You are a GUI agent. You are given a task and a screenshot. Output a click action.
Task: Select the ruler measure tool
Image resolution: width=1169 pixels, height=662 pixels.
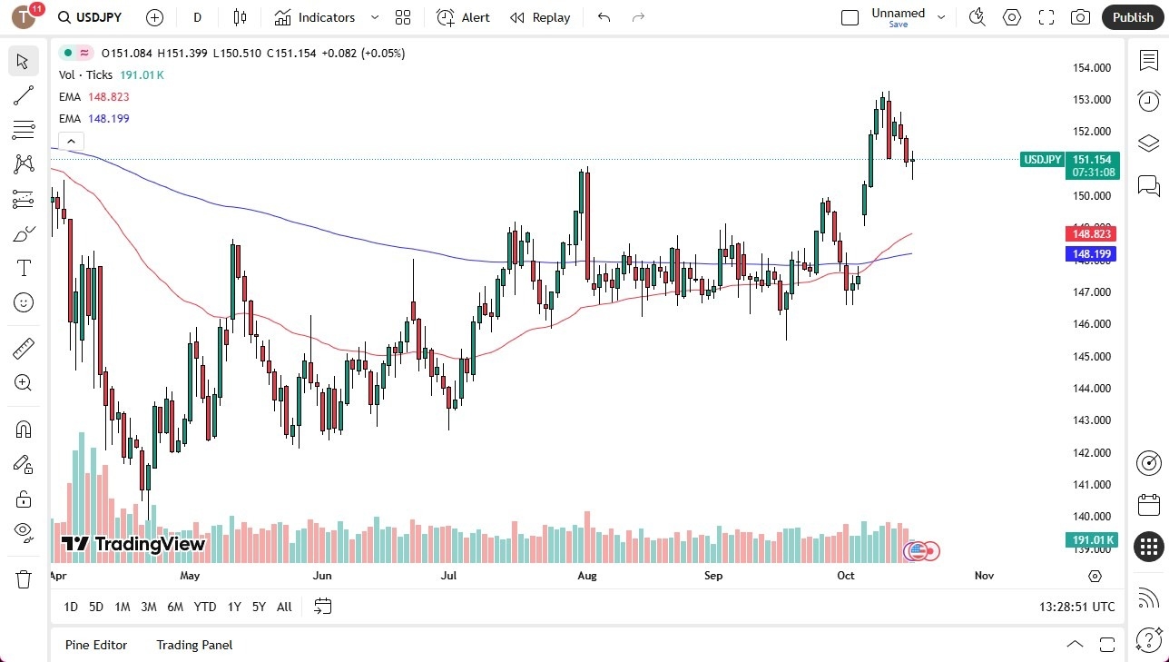23,348
